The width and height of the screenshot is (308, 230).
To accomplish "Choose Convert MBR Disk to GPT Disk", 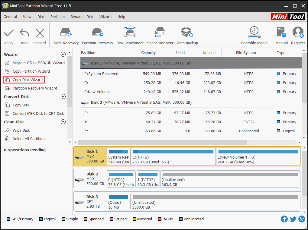I will pyautogui.click(x=34, y=113).
